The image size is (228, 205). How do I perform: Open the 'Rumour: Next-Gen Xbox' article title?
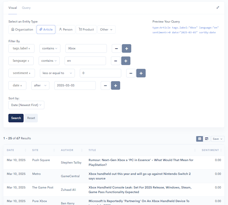[x=141, y=163]
